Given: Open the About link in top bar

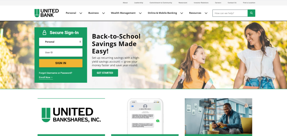Looking at the screenshot, I should 125,3.
